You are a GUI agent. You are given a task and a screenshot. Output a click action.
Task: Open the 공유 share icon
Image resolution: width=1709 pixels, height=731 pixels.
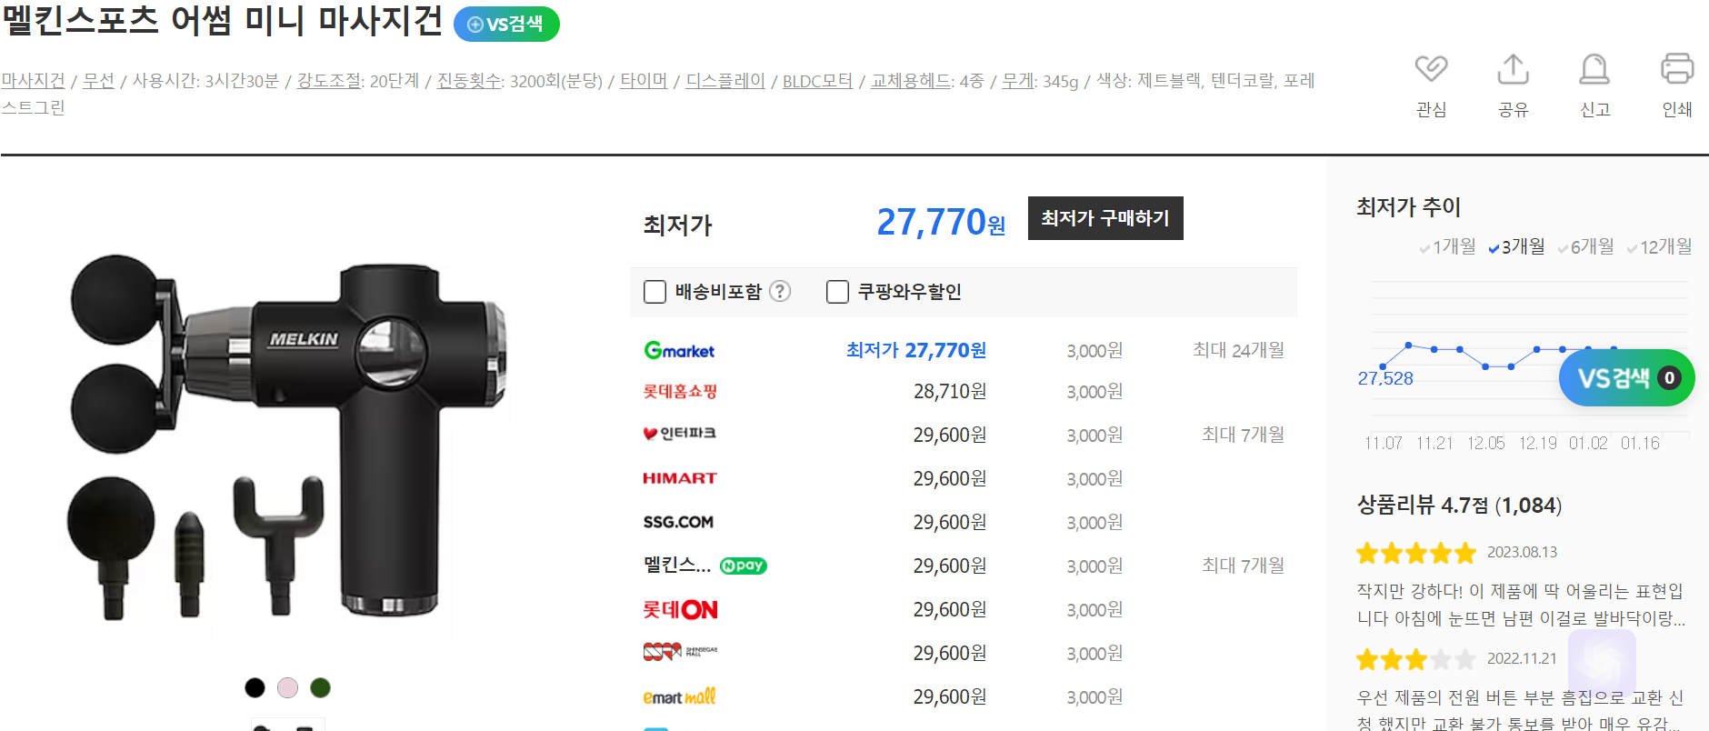(1513, 69)
